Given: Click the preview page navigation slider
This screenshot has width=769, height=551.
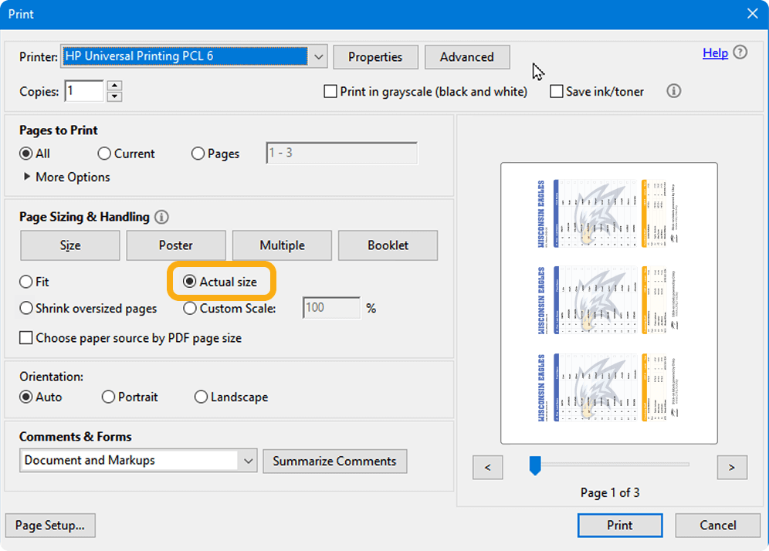Looking at the screenshot, I should tap(534, 465).
